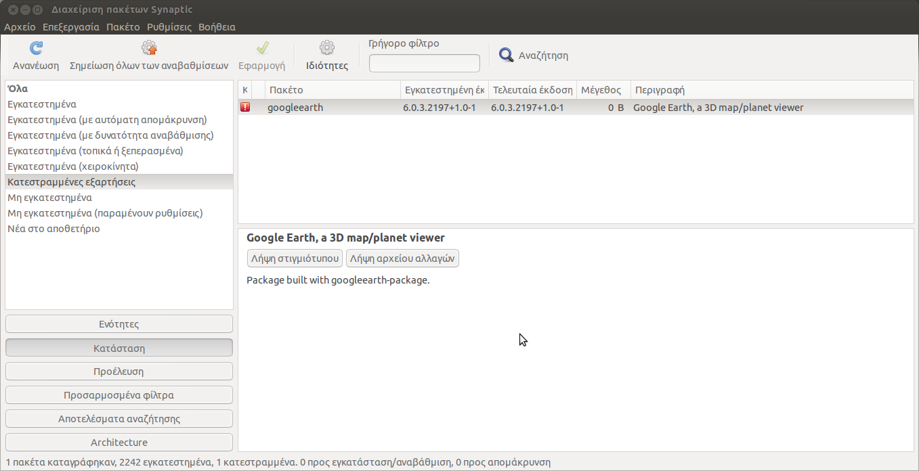Close the Synaptic window

pyautogui.click(x=13, y=9)
